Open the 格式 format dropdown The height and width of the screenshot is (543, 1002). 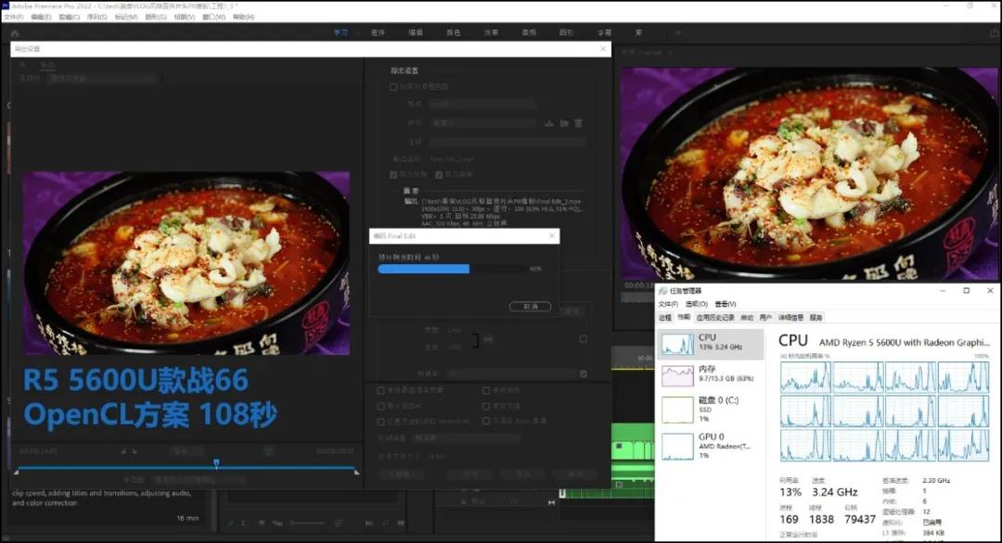point(482,103)
